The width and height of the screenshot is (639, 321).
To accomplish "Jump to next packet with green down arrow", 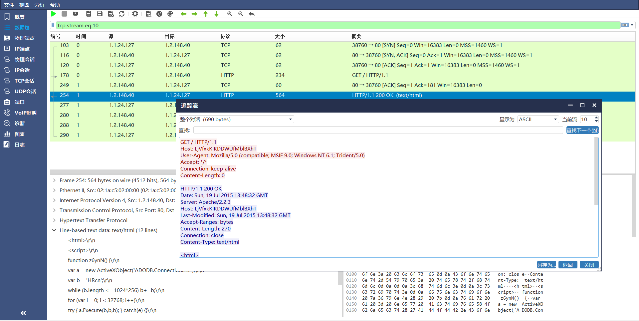I will pyautogui.click(x=217, y=14).
